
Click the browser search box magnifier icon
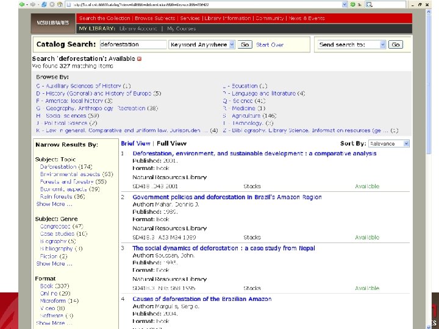[x=369, y=4]
